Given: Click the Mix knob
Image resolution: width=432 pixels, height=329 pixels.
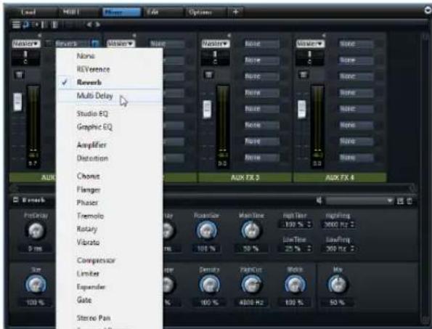Looking at the screenshot, I should click(x=338, y=285).
